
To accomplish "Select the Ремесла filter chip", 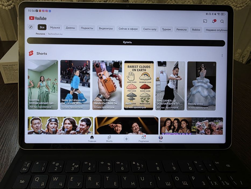I will pyautogui.click(x=181, y=30).
